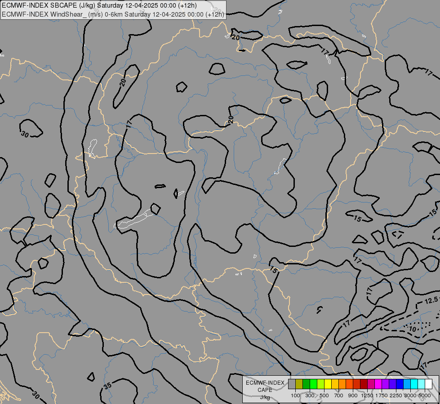Pick the bright magenta legend swatch
Viewport: 440px width, 404px height.
coord(378,384)
